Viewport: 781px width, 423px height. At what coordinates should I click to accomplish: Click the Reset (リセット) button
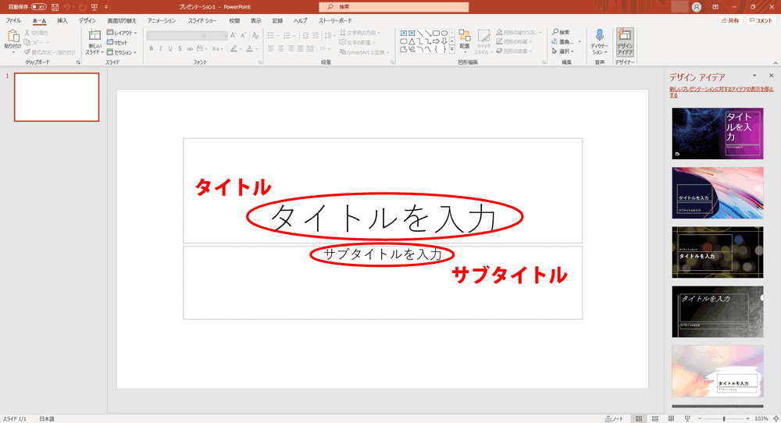118,42
